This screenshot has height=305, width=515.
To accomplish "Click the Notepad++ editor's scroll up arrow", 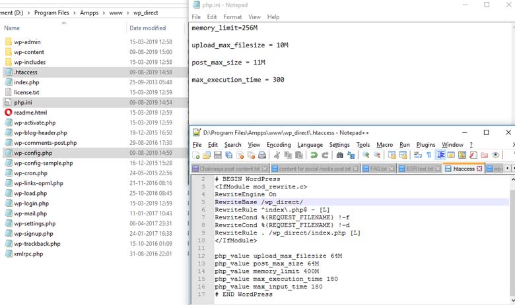I will pos(512,180).
